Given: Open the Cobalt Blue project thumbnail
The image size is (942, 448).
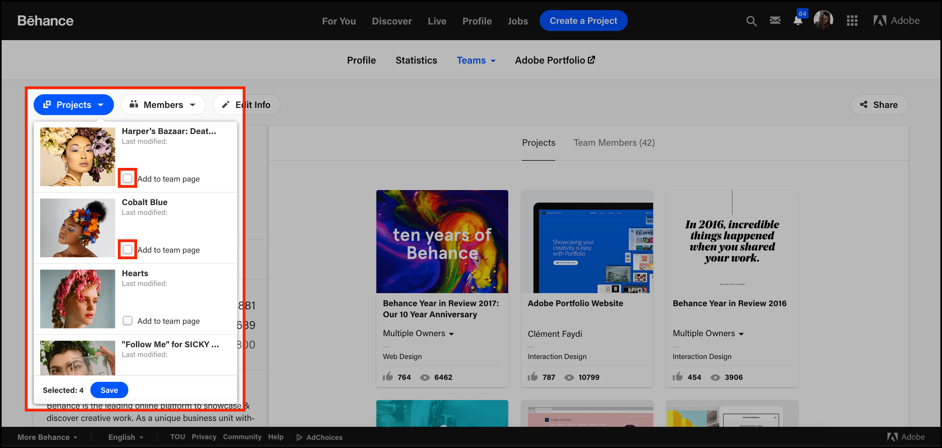Looking at the screenshot, I should 78,228.
